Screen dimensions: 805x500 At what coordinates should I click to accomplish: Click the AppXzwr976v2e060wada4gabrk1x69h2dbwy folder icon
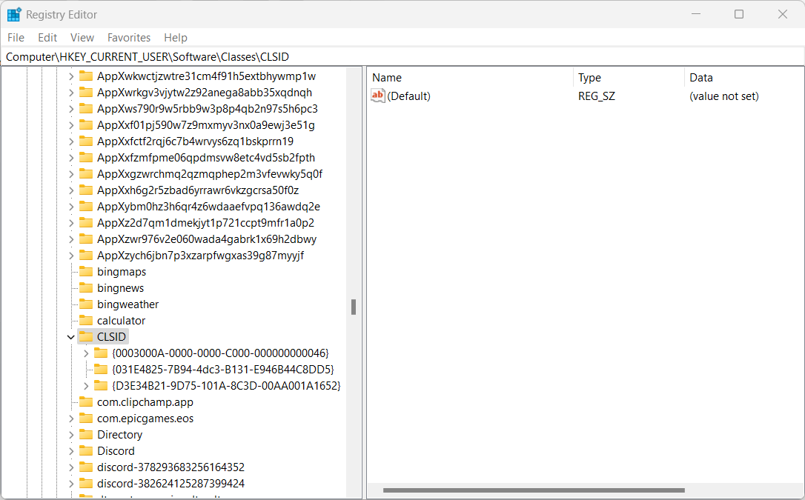point(86,239)
